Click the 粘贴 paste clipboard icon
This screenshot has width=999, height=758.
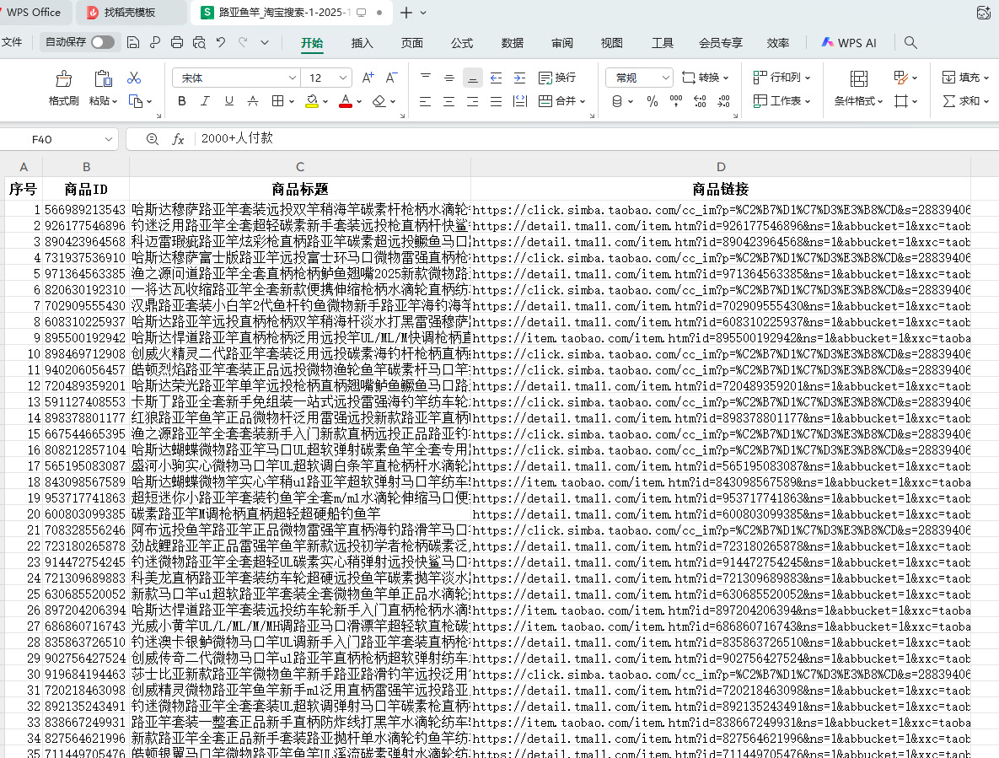click(103, 78)
